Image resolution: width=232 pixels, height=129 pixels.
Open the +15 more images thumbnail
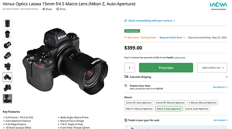tap(7, 99)
